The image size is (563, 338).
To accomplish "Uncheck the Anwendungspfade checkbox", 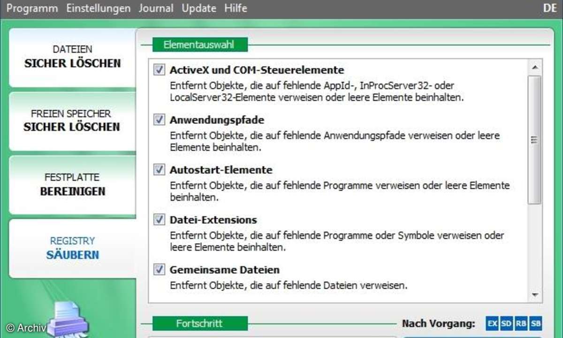I will pyautogui.click(x=160, y=120).
